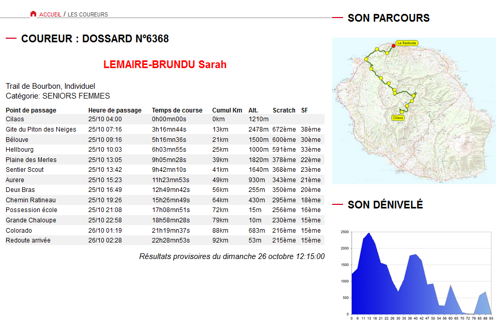Click the Plaine des Merles checkpoint name
This screenshot has height=323, width=496.
pos(31,160)
